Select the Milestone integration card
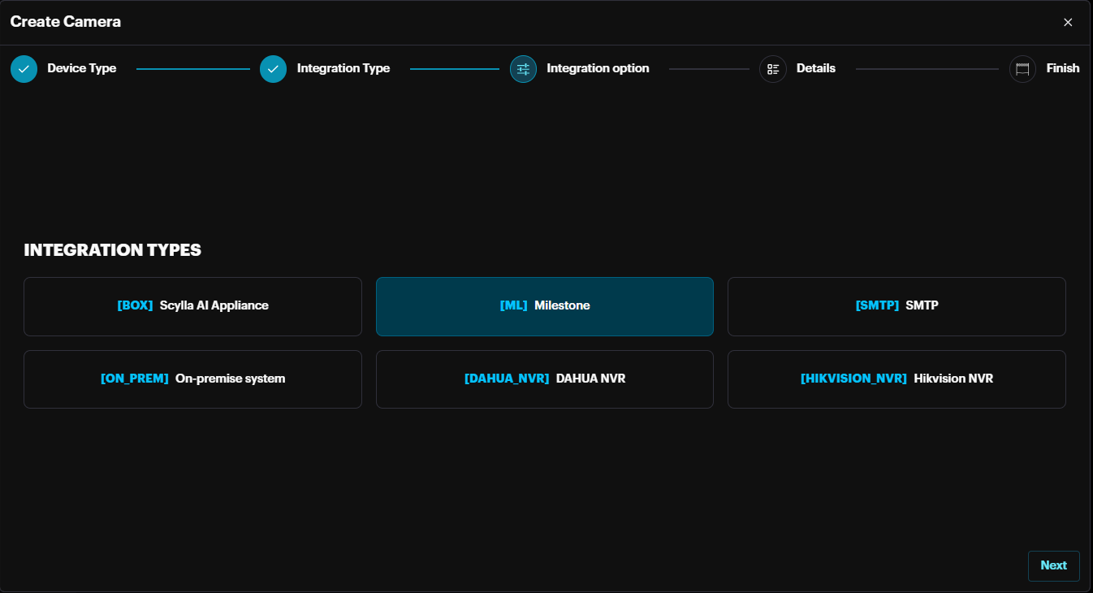Screen dimensions: 1093x593 (x=544, y=306)
